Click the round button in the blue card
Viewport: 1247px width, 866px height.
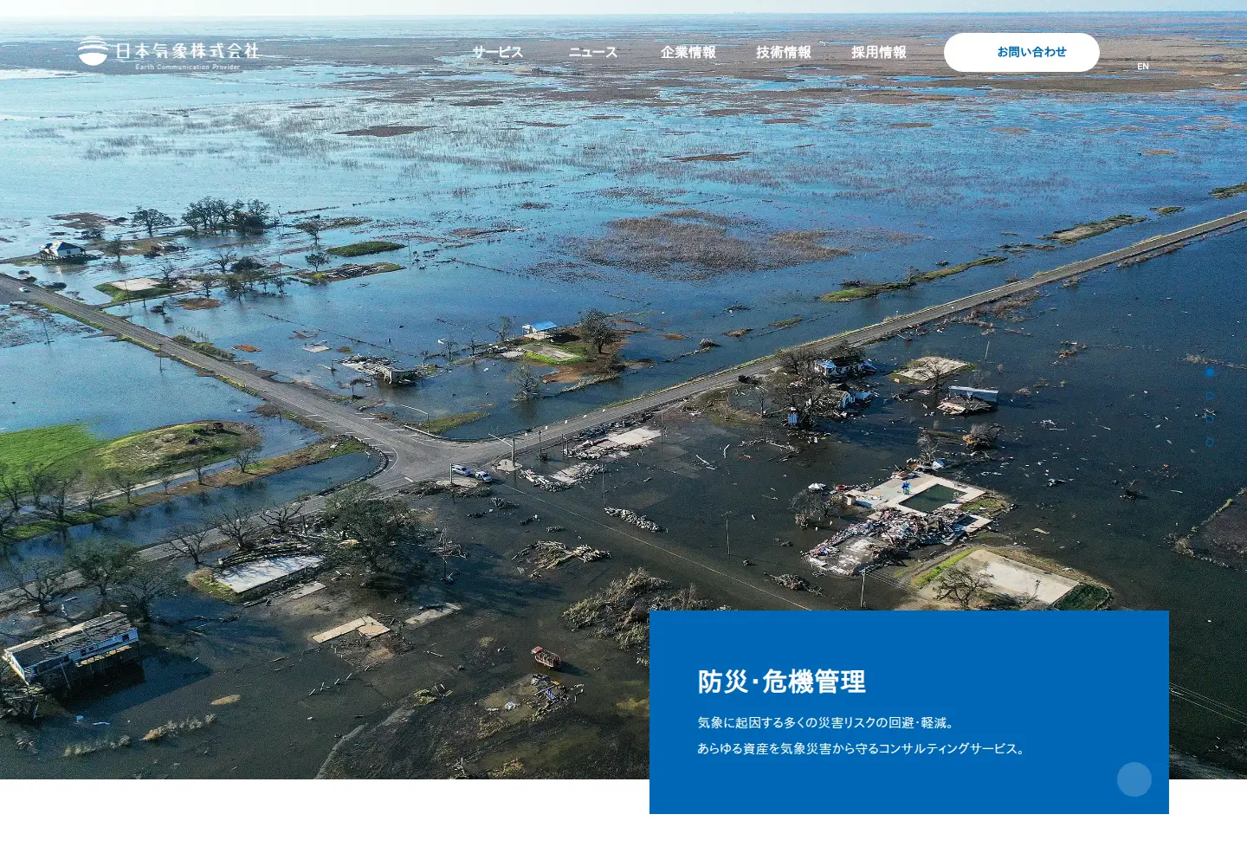(1134, 779)
